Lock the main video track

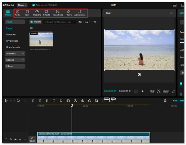tap(11, 139)
